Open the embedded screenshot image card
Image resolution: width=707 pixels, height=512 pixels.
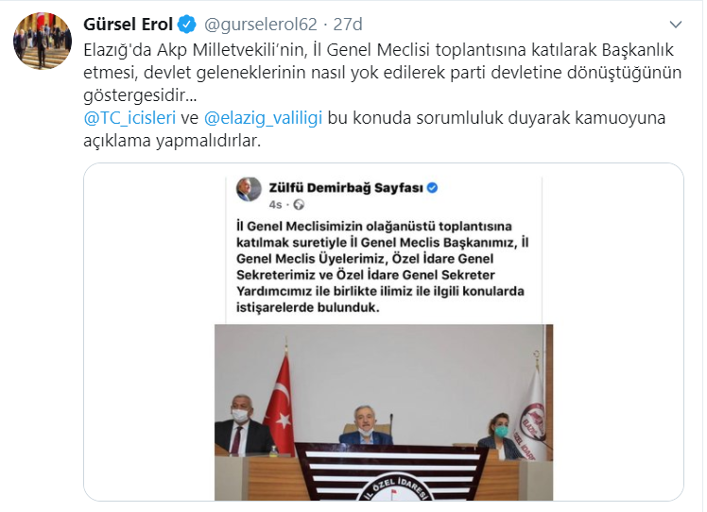click(384, 333)
